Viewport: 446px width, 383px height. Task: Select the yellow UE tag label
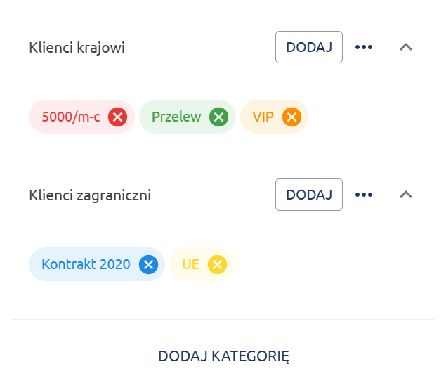click(191, 264)
